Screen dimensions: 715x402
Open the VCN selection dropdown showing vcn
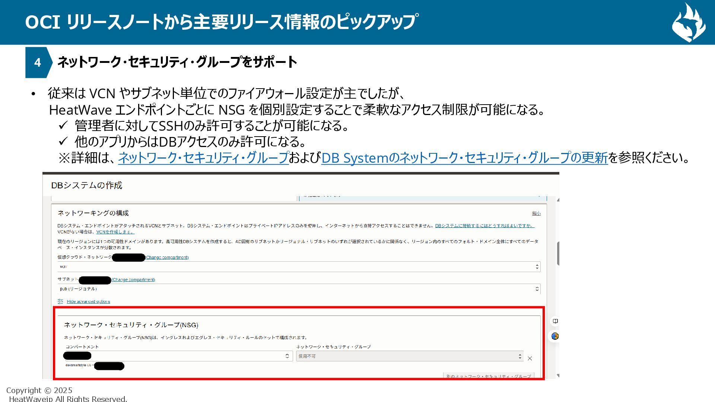click(299, 267)
